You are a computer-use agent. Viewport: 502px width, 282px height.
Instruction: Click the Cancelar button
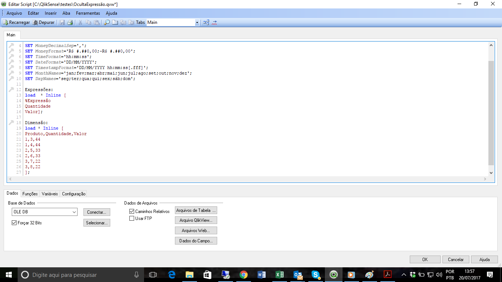(x=456, y=259)
